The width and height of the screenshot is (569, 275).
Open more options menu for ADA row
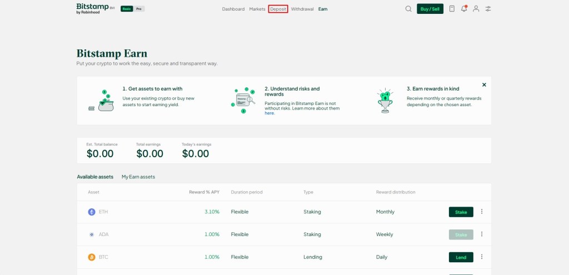click(x=482, y=234)
